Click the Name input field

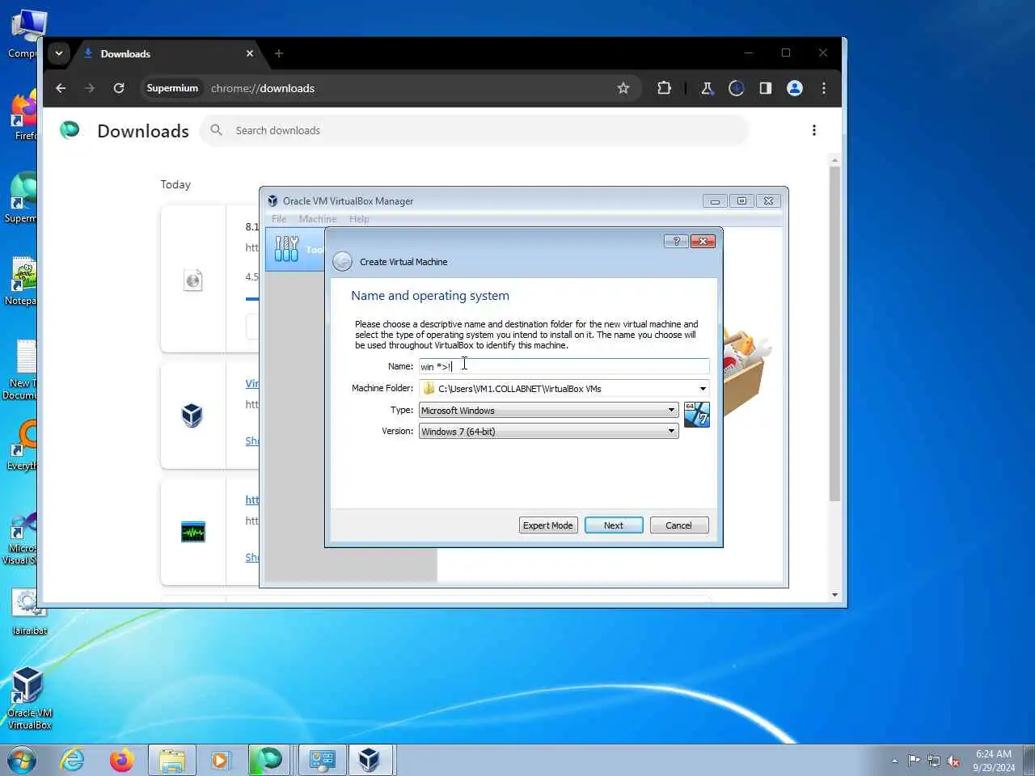564,366
